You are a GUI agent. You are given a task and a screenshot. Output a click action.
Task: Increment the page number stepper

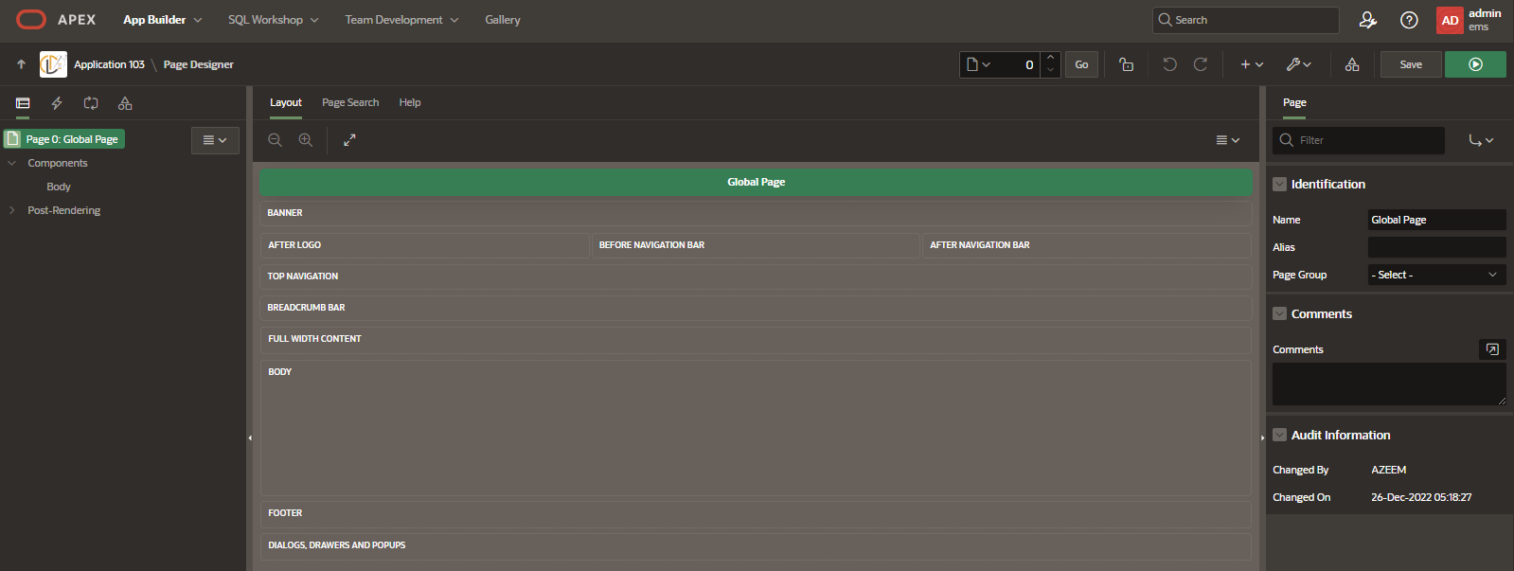tap(1050, 58)
